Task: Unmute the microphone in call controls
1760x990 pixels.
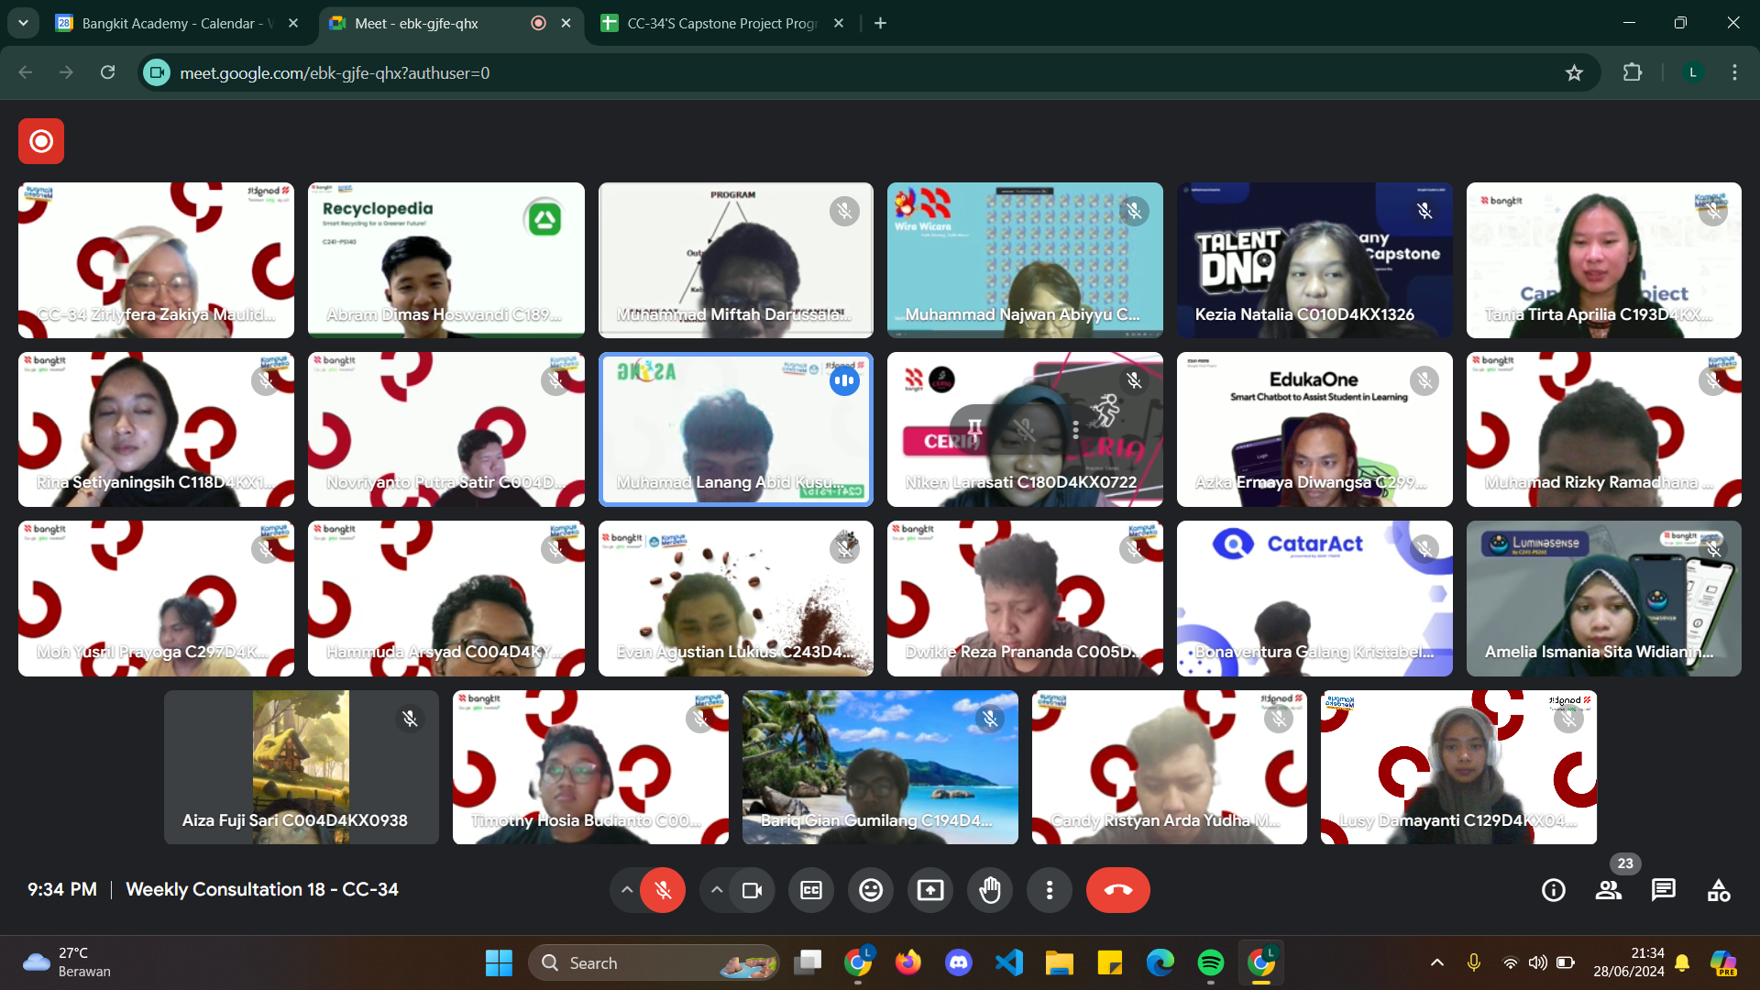Action: (663, 890)
